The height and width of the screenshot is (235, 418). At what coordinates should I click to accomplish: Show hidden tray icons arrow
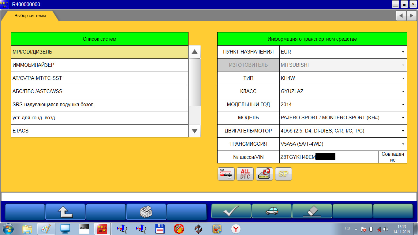point(356,229)
